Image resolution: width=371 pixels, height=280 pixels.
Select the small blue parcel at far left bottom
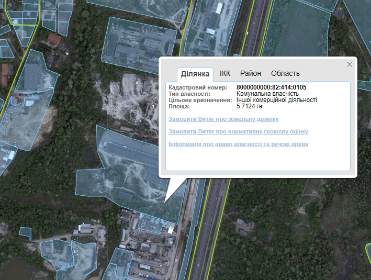click(x=25, y=231)
